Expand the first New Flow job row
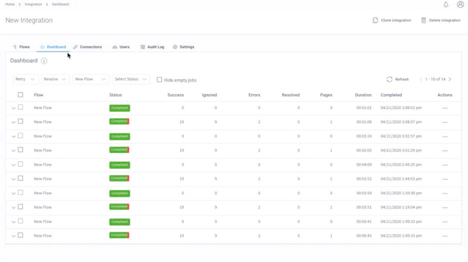Viewport: 468px width, 262px height. (x=14, y=107)
